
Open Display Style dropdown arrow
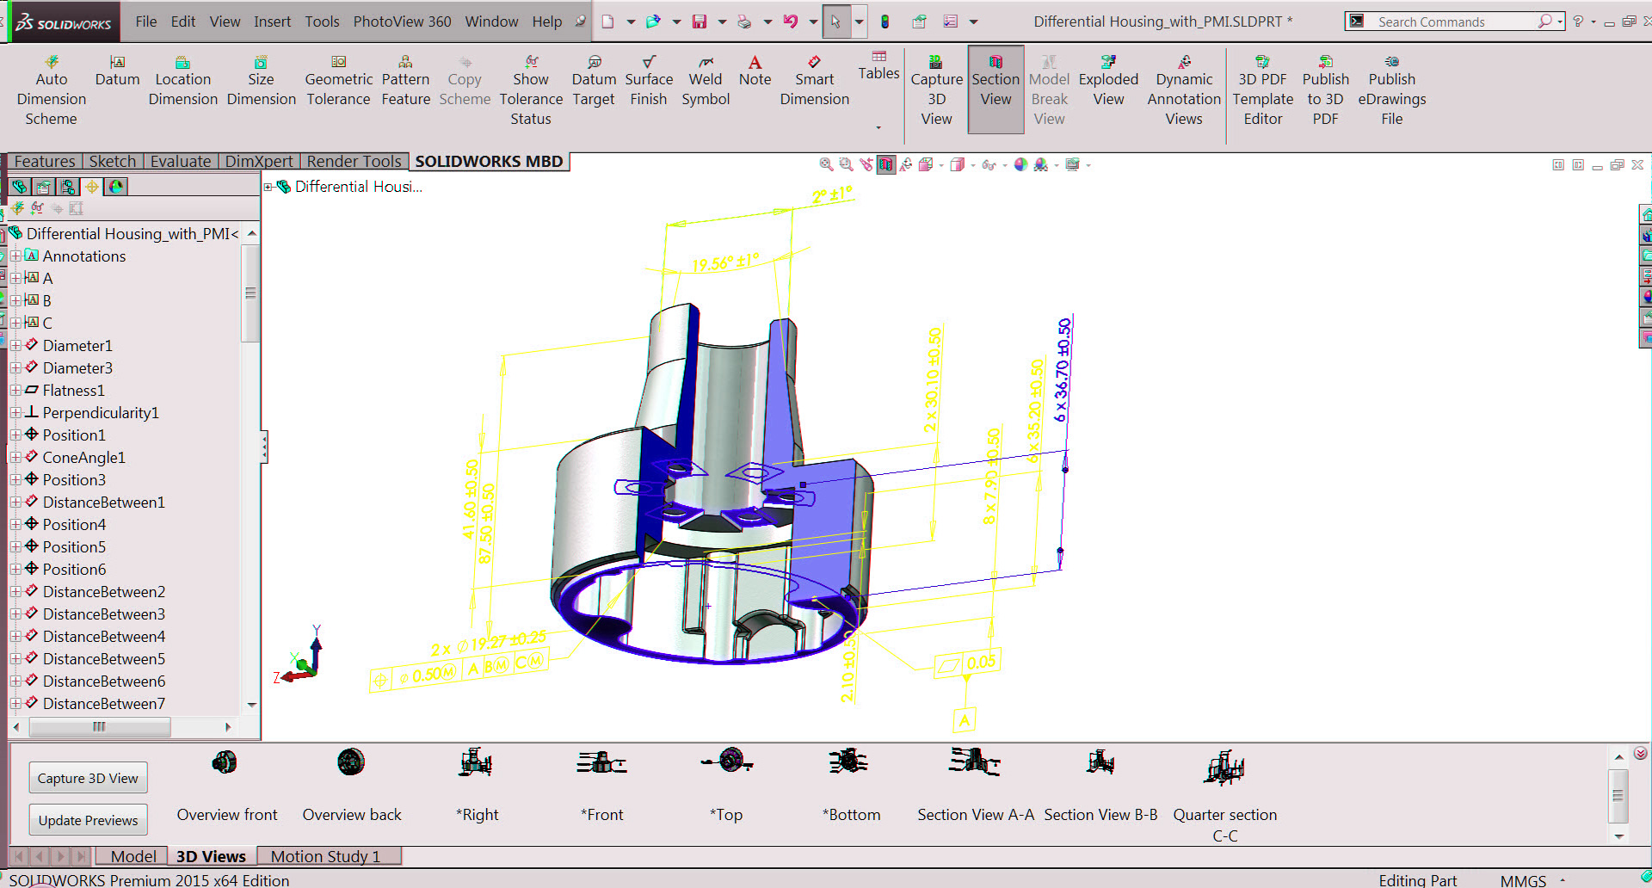pyautogui.click(x=973, y=165)
